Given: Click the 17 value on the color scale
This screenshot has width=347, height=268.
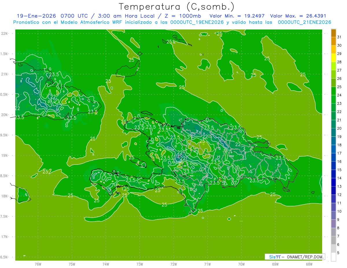Looking at the screenshot, I should click(x=339, y=153).
